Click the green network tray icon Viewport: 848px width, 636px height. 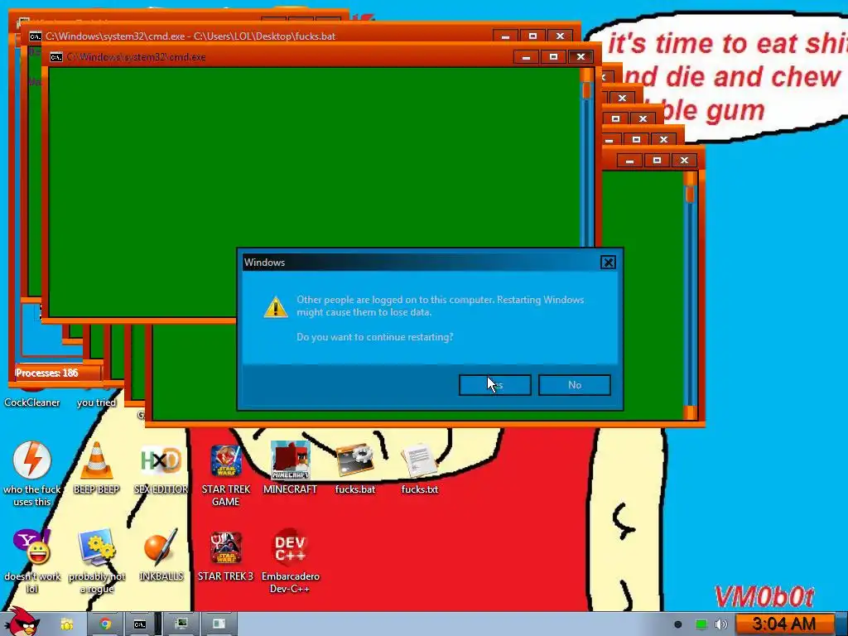pyautogui.click(x=701, y=624)
